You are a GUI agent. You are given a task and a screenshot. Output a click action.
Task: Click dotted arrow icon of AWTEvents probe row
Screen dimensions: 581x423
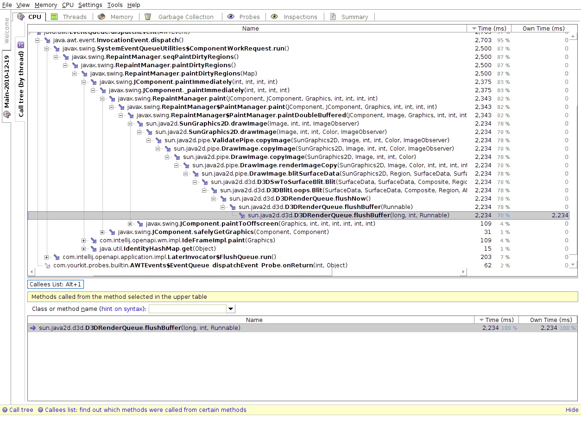[47, 265]
